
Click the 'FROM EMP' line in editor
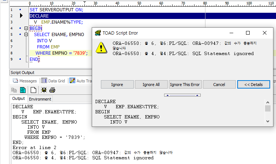pyautogui.click(x=48, y=47)
